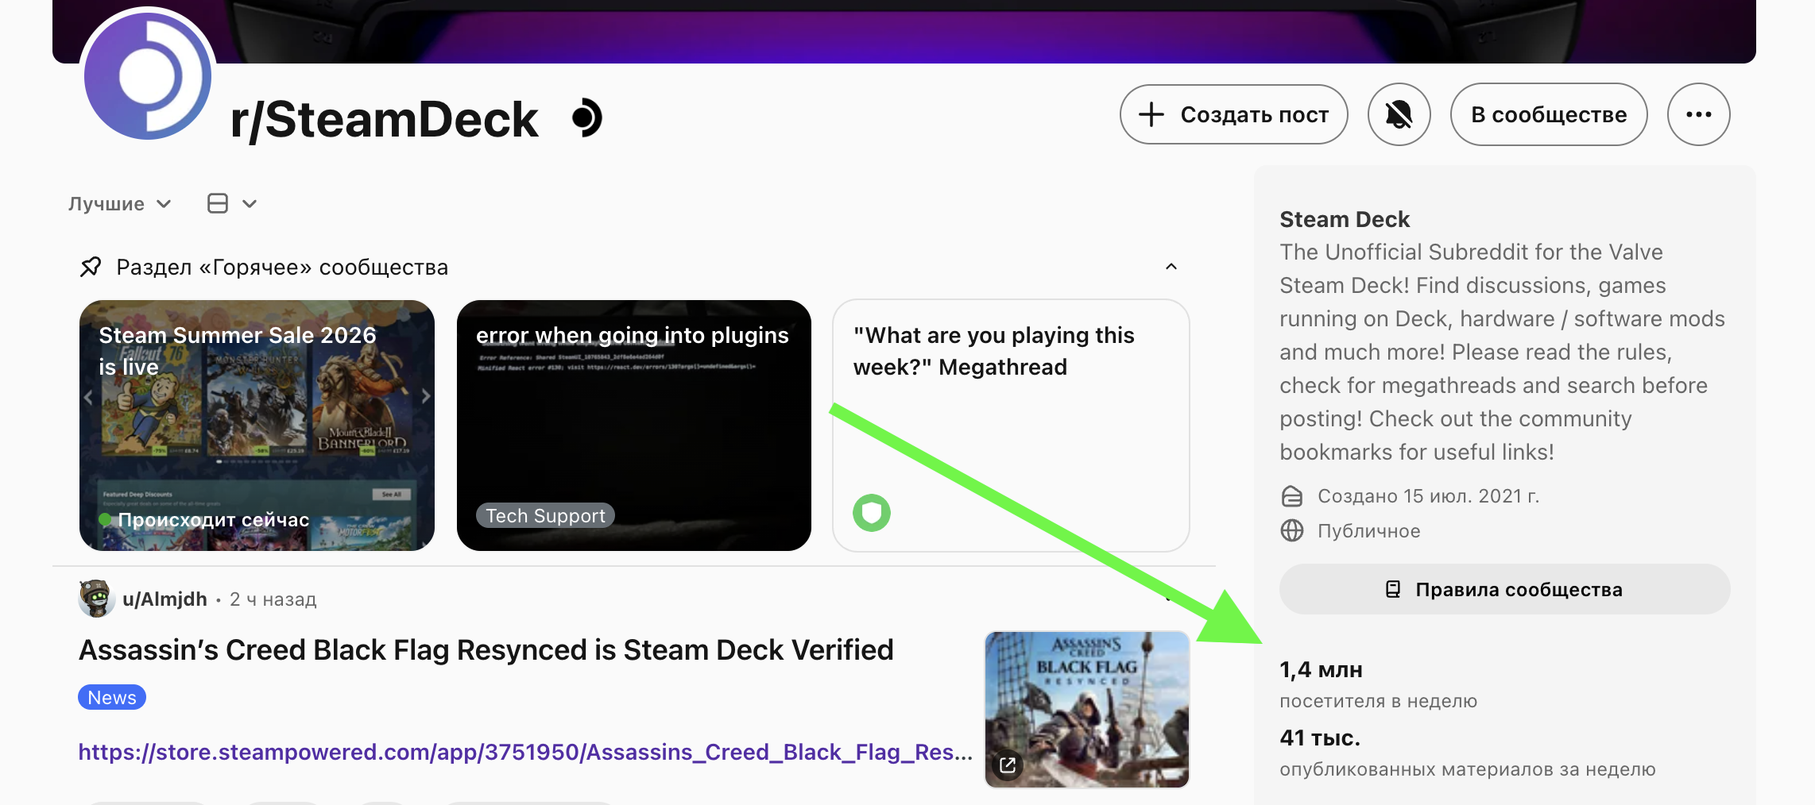1815x805 pixels.
Task: Click the cake icon beside creation date
Action: click(x=1292, y=496)
